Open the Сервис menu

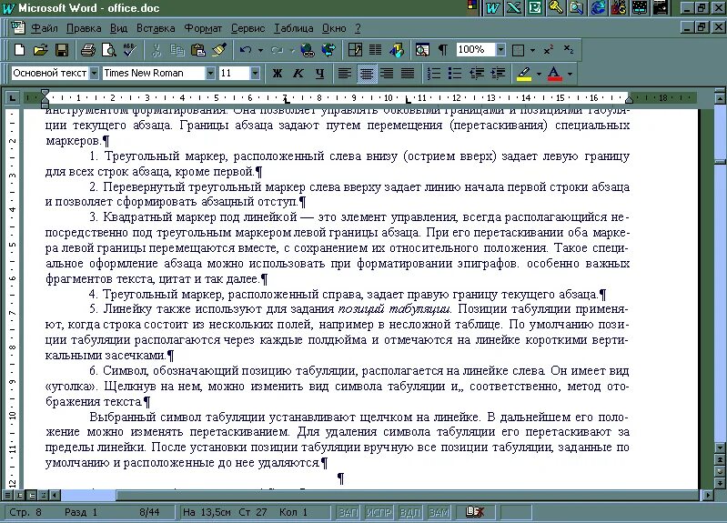(248, 28)
